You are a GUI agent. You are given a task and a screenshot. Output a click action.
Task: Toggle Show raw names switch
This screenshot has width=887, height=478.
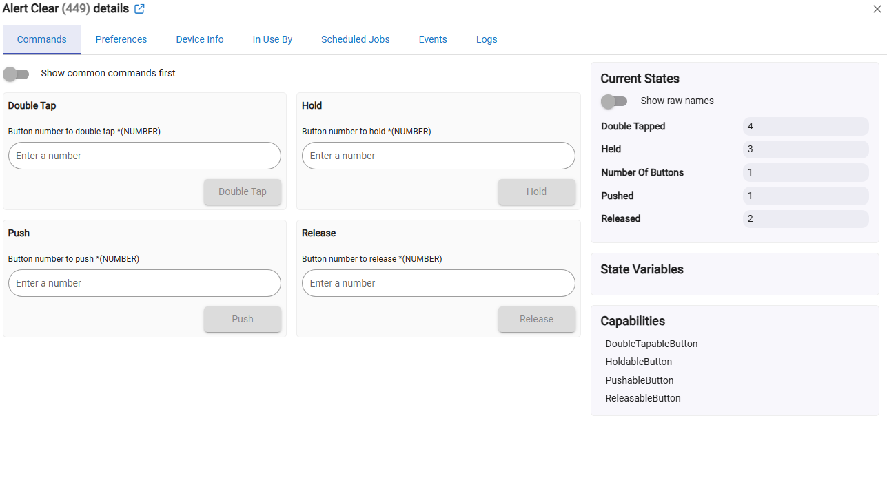click(x=614, y=101)
